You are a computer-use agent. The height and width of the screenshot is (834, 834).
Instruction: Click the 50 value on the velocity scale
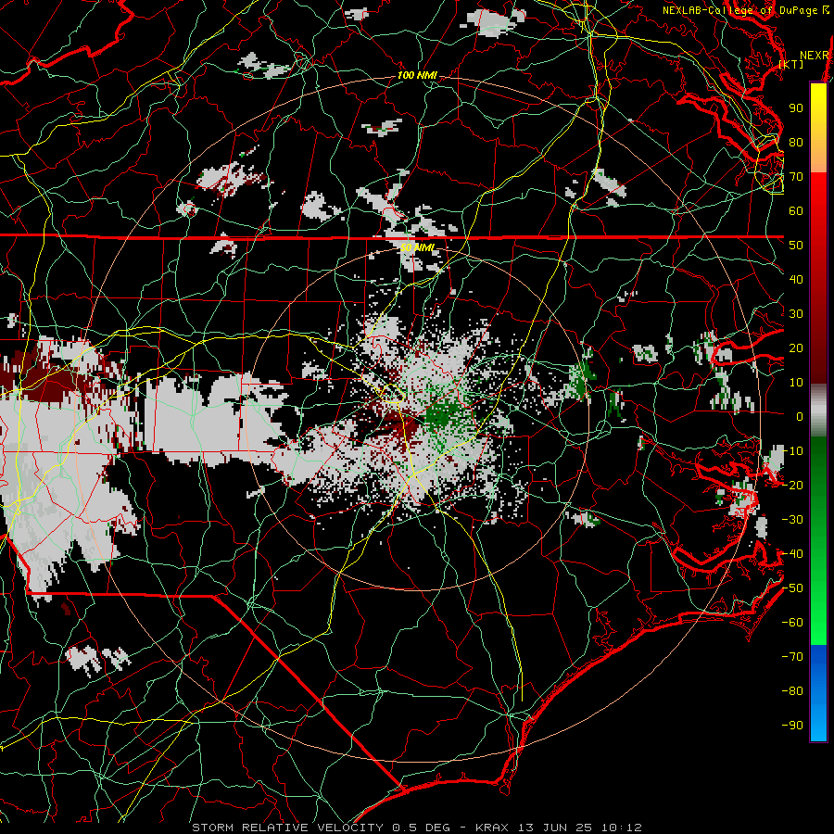(796, 246)
